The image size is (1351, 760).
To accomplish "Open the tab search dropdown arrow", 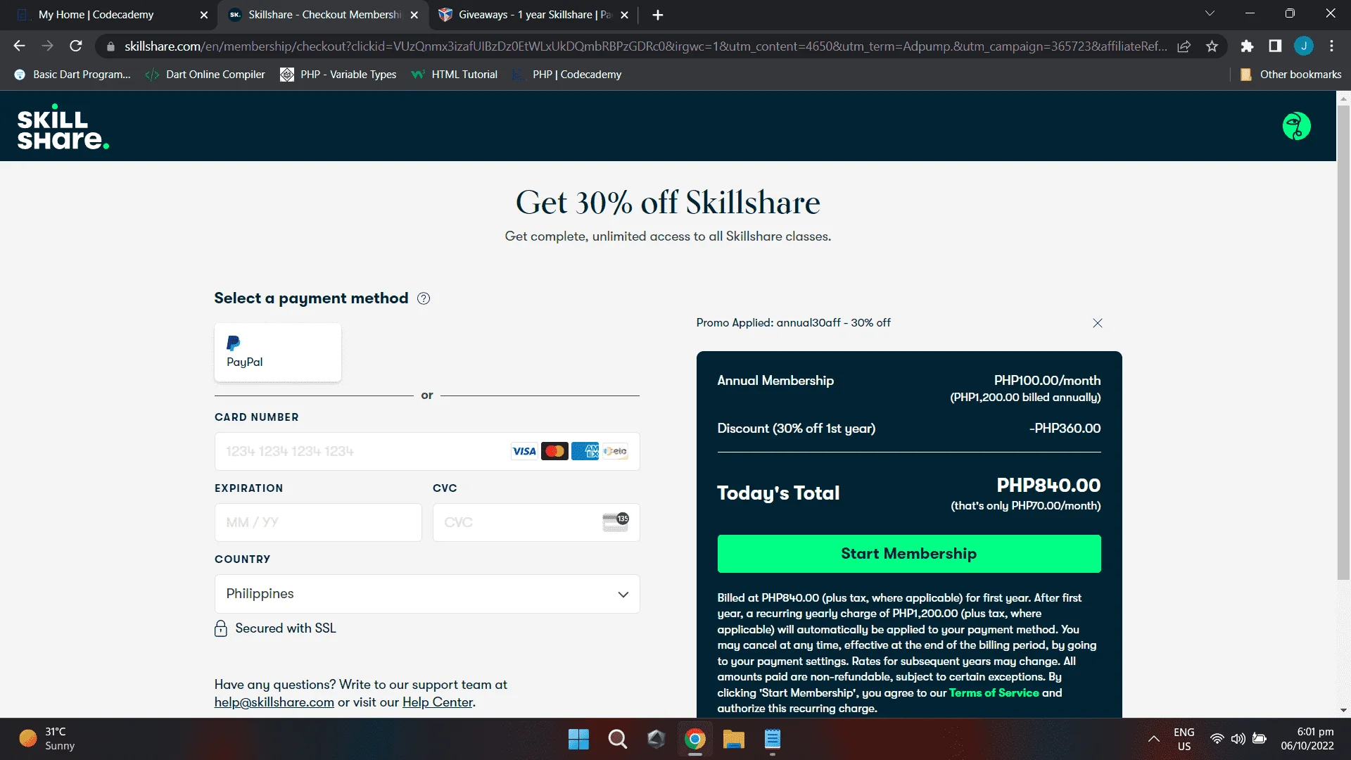I will tap(1210, 13).
